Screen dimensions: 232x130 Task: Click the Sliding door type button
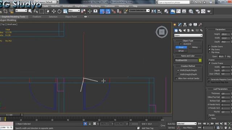[x=195, y=47]
